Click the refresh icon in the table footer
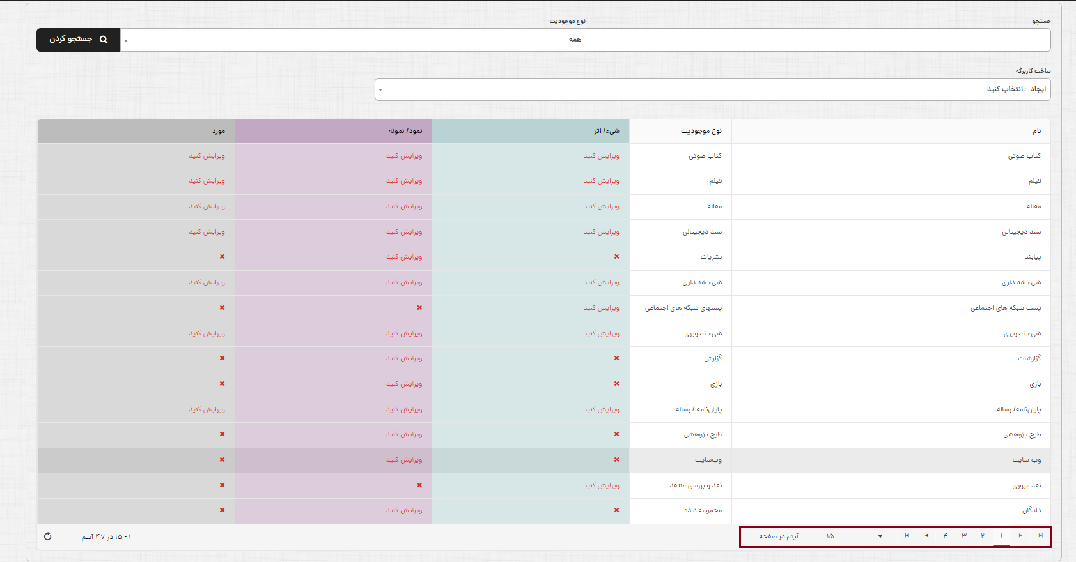 tap(47, 536)
